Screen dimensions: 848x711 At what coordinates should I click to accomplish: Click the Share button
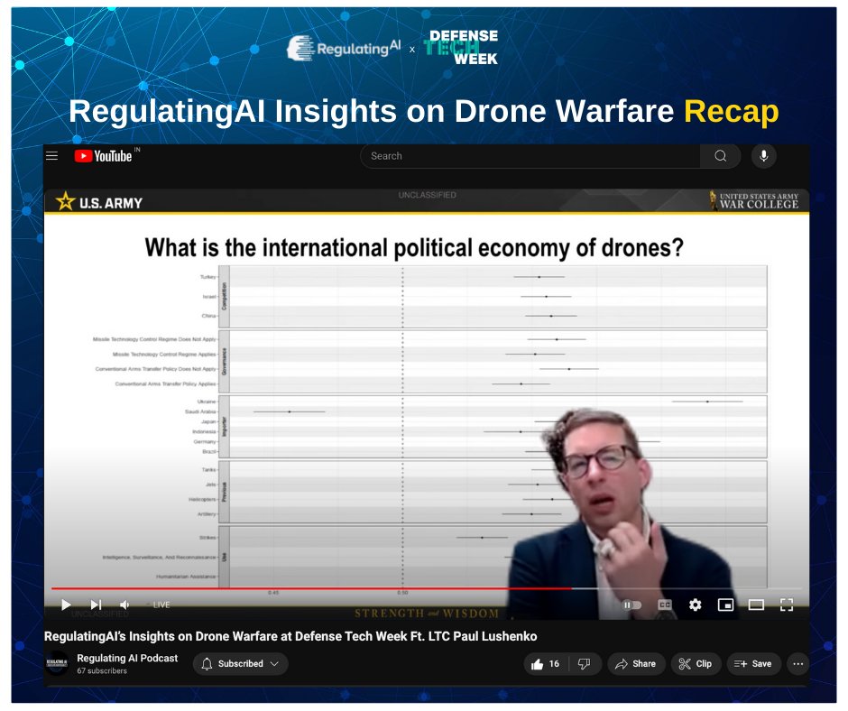pos(636,664)
